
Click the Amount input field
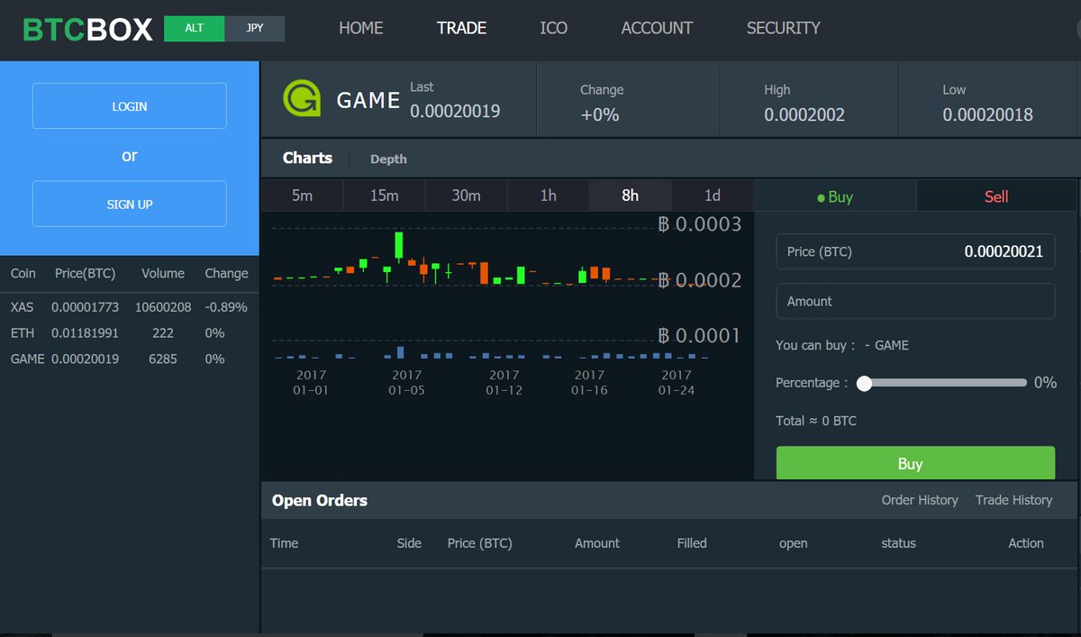click(x=915, y=301)
